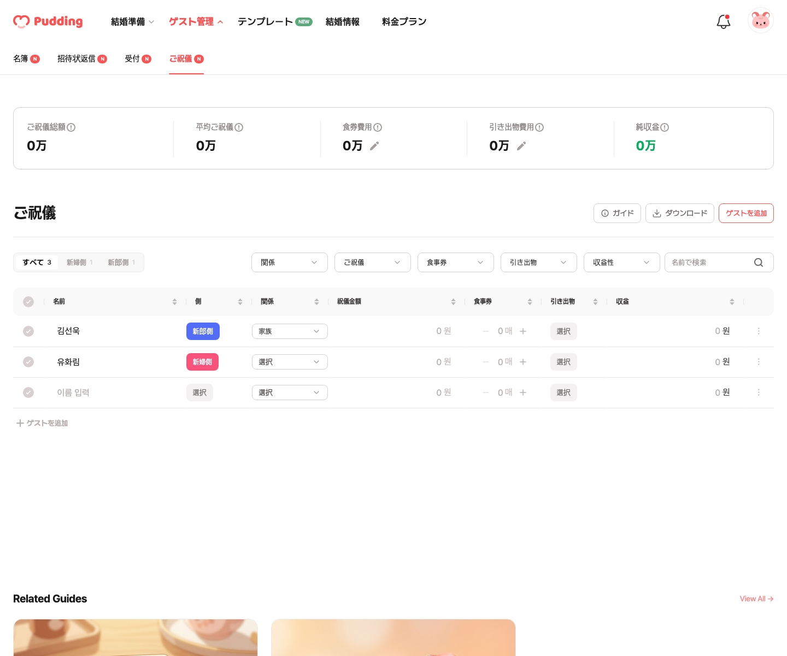
Task: Switch to the 名簿 tab
Action: point(26,58)
